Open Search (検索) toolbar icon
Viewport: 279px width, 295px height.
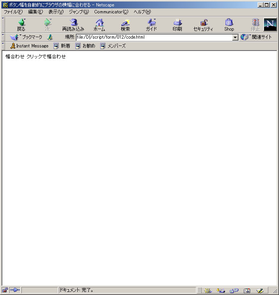[125, 24]
